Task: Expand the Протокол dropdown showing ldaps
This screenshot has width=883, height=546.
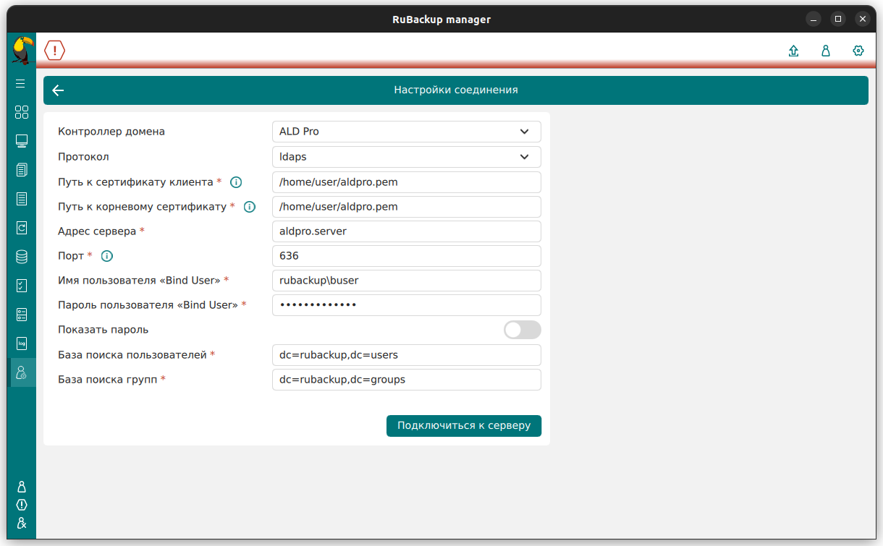Action: coord(406,156)
